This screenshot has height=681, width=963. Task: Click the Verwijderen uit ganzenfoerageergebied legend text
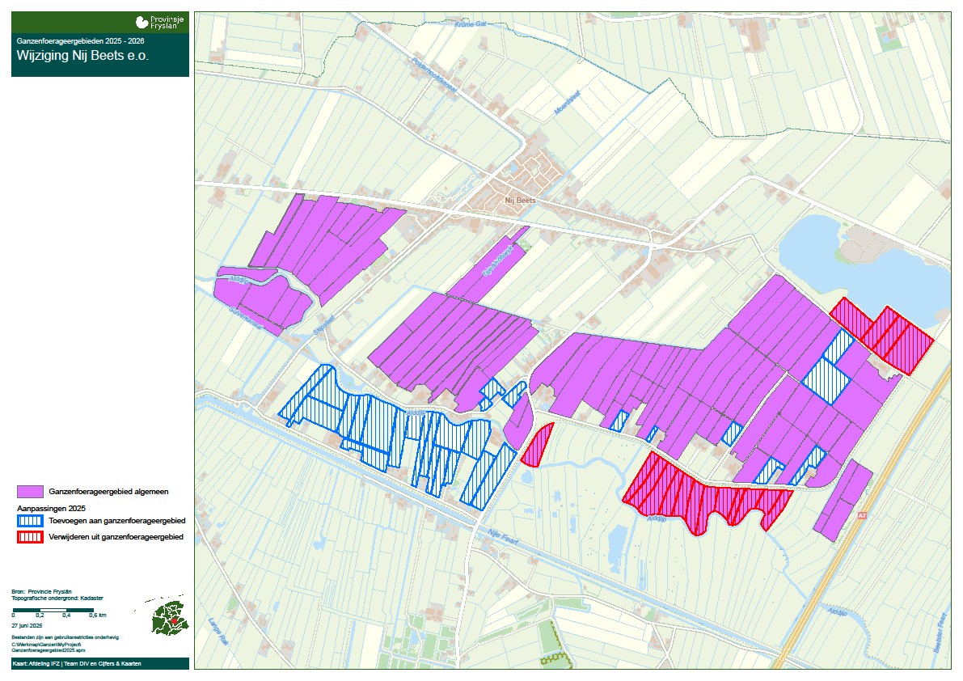click(x=116, y=537)
